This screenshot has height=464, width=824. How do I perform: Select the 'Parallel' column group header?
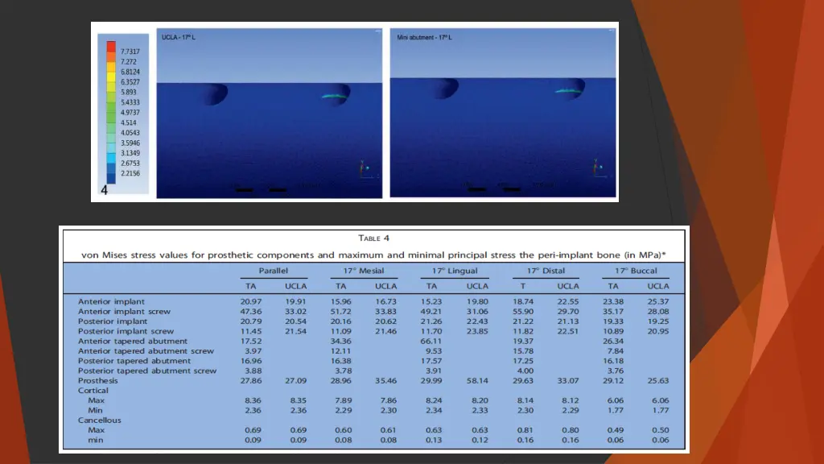(273, 271)
